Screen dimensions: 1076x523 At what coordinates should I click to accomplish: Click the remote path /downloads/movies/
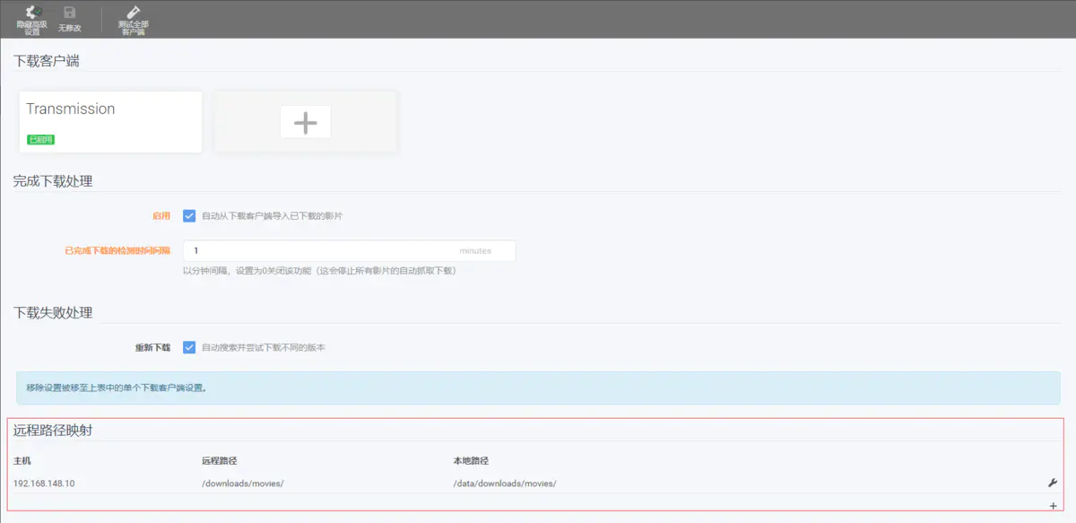tap(243, 484)
